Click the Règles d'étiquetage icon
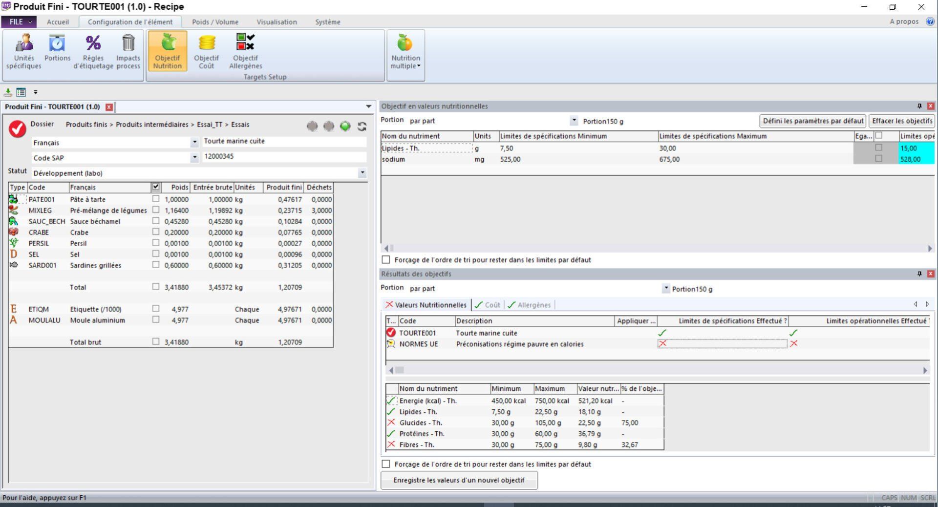The image size is (938, 507). coord(93,50)
